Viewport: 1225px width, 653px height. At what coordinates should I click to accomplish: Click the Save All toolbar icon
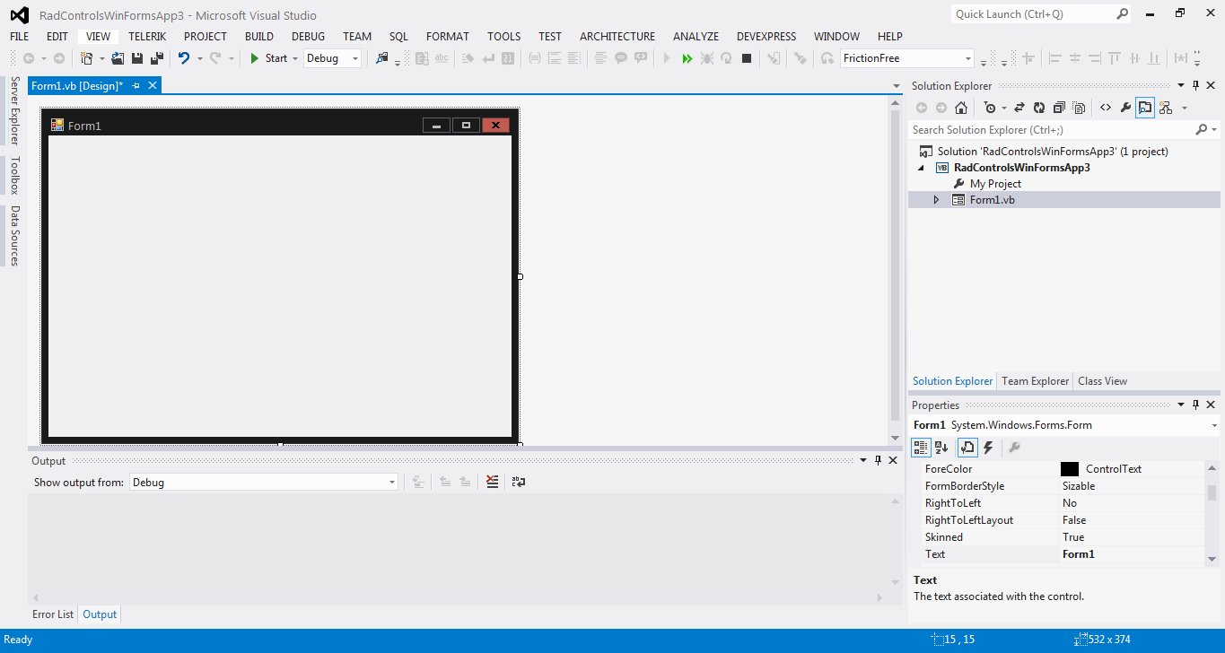coord(157,58)
